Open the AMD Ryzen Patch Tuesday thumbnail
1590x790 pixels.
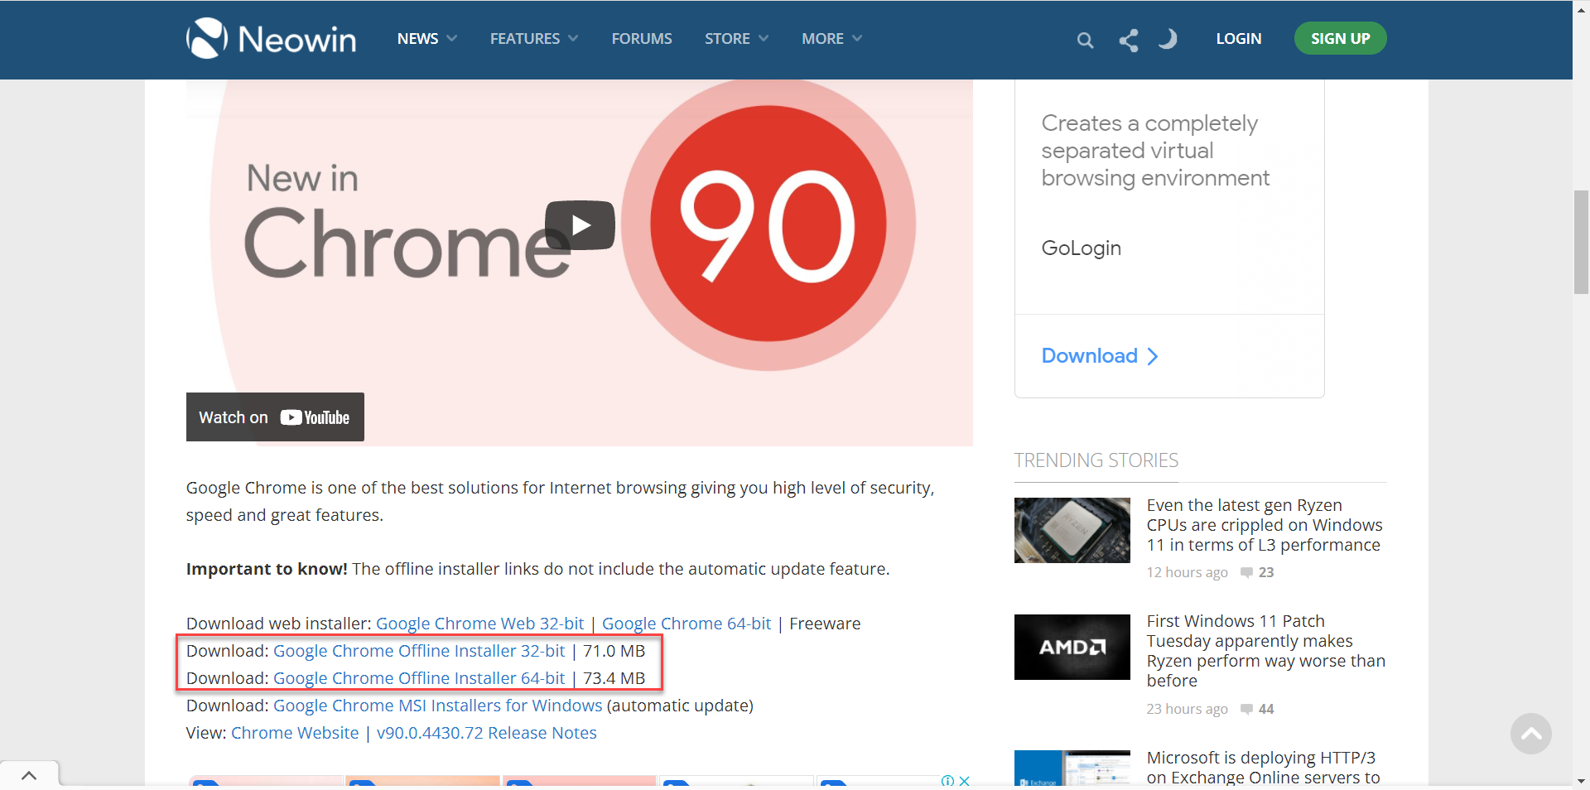point(1072,647)
